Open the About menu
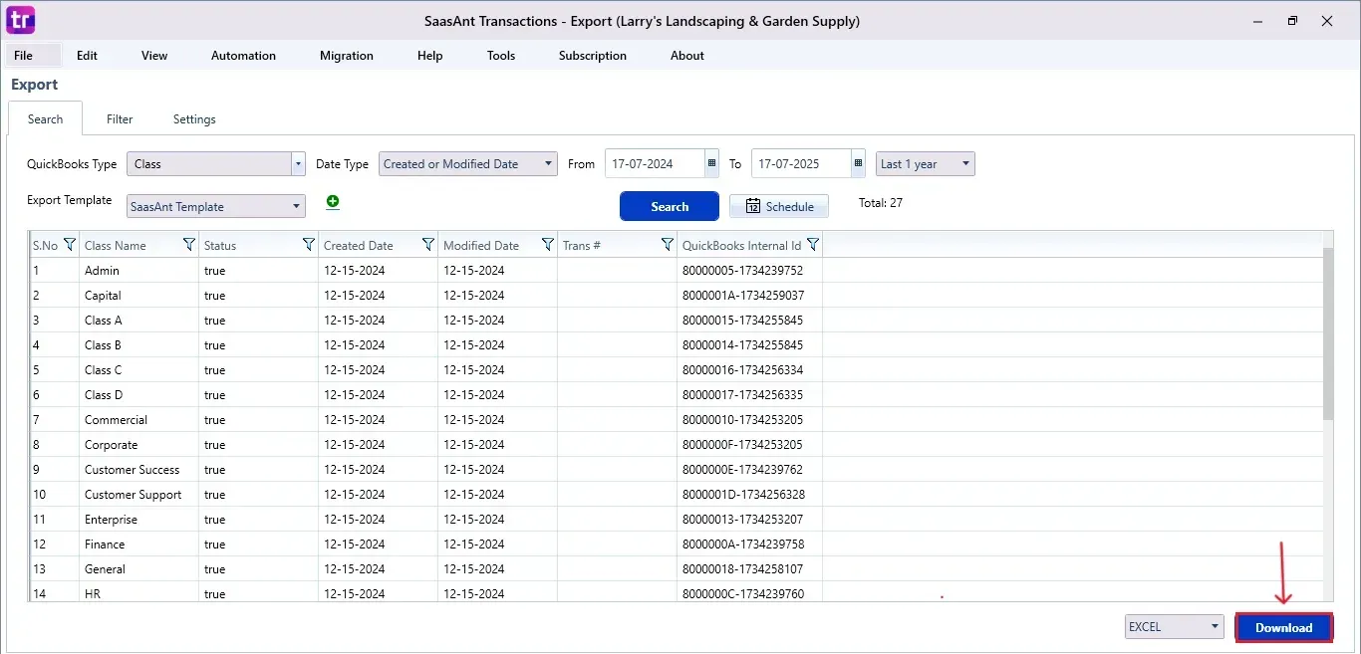 pyautogui.click(x=687, y=56)
